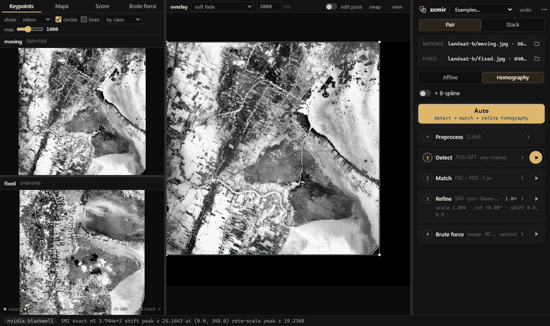The height and width of the screenshot is (326, 550).
Task: Click the zcmir logo icon
Action: [x=423, y=10]
